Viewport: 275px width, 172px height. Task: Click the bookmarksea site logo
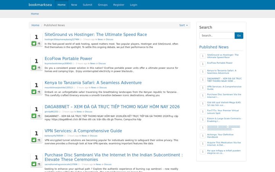pos(40,5)
